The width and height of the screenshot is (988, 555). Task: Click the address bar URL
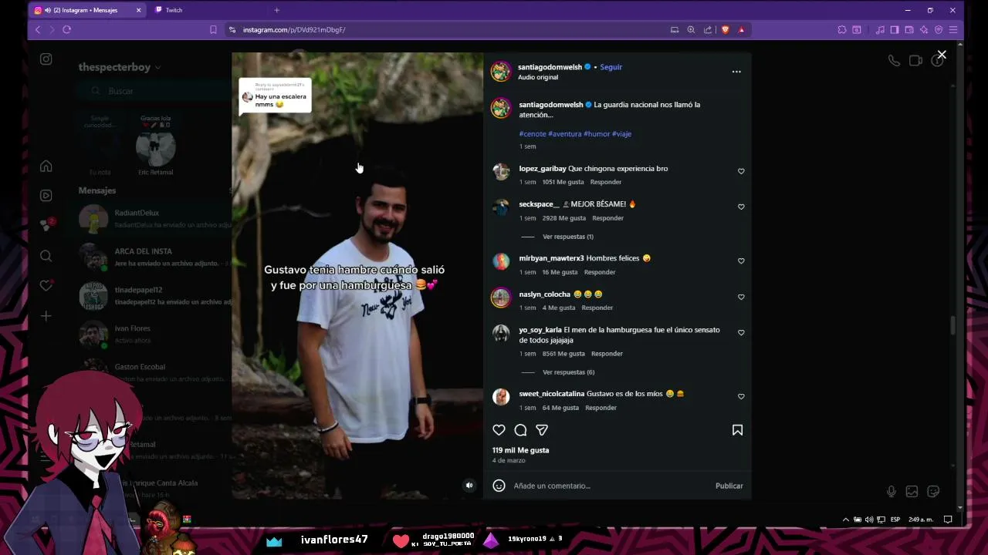click(294, 30)
